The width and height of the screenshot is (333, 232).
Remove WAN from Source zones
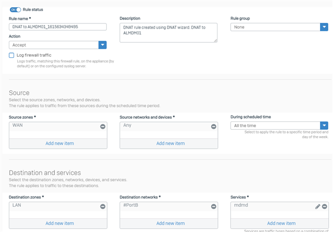(x=103, y=127)
